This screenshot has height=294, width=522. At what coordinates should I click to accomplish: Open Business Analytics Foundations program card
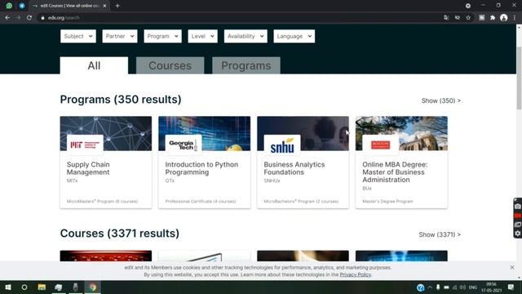coord(303,163)
